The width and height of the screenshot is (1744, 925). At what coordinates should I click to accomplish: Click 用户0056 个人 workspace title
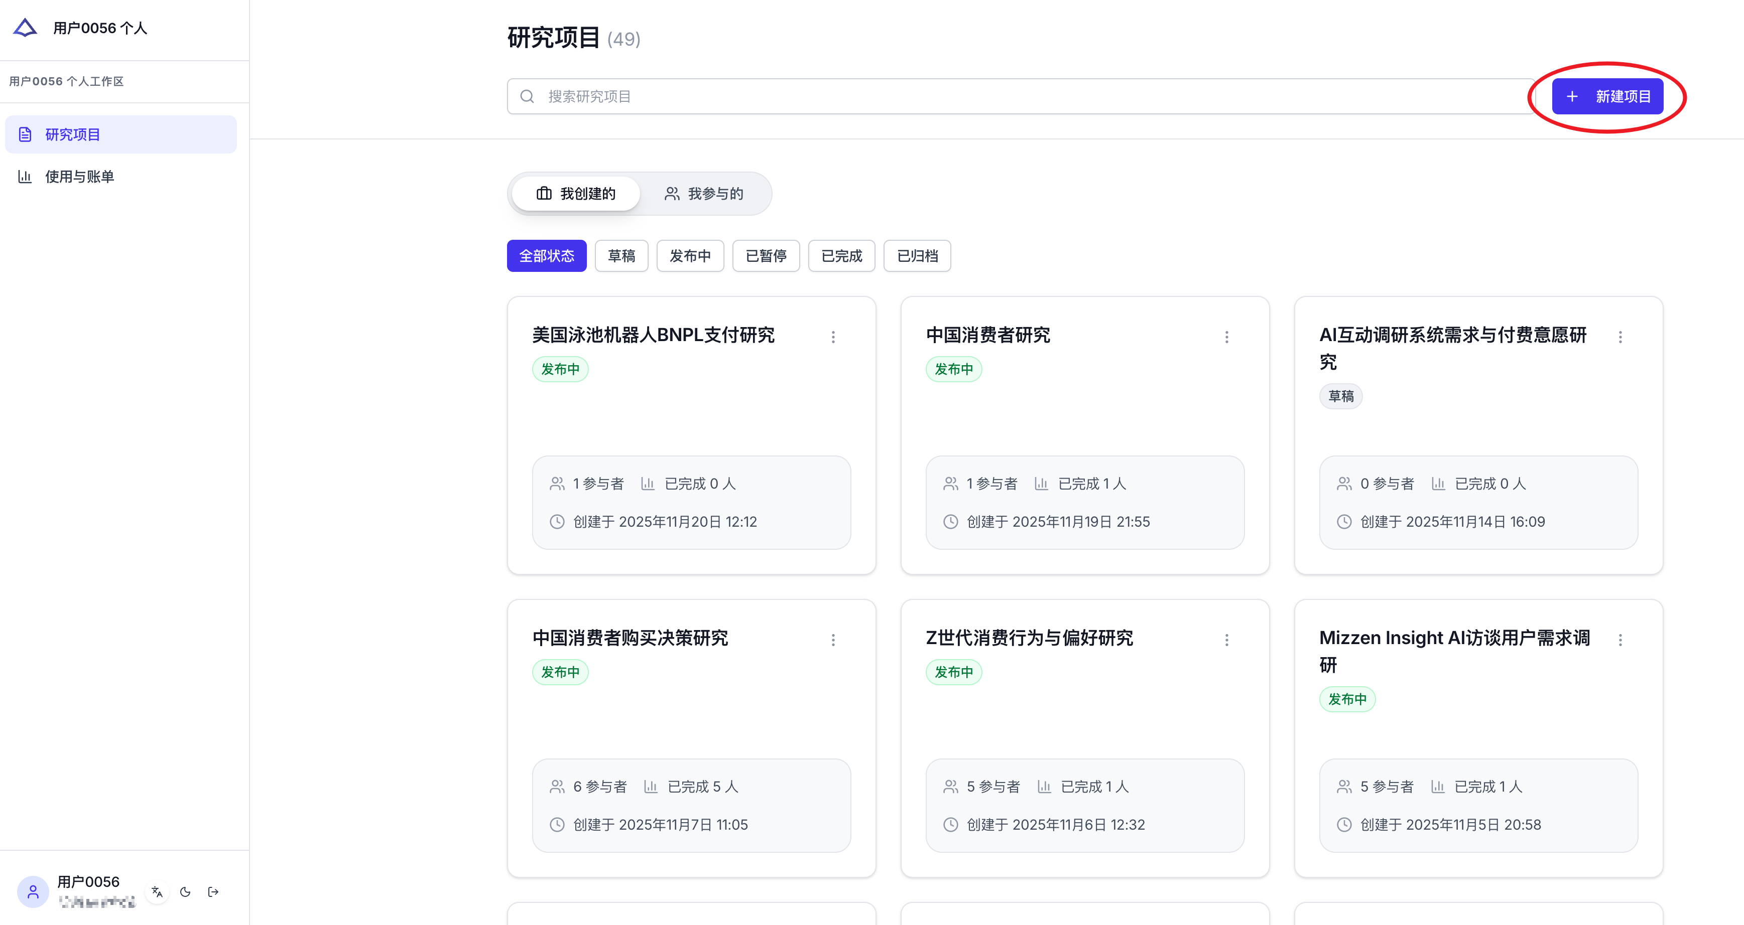click(x=99, y=28)
